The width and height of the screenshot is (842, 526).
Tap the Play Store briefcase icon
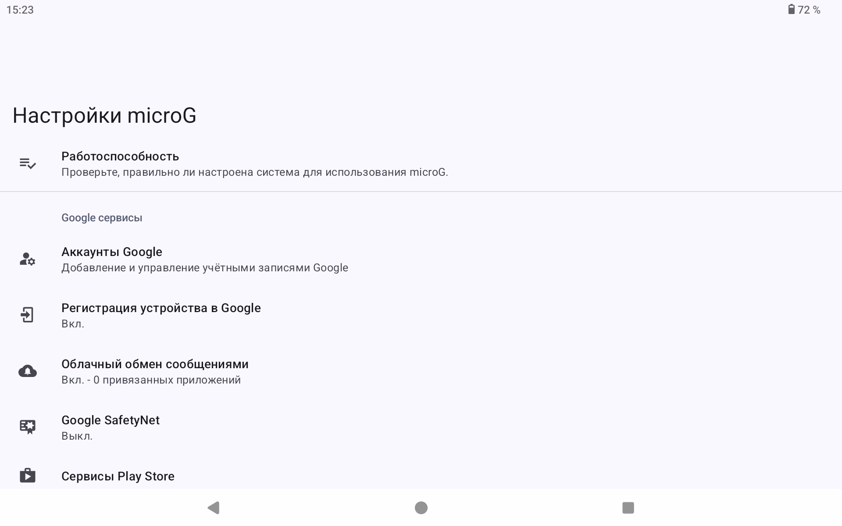[27, 476]
